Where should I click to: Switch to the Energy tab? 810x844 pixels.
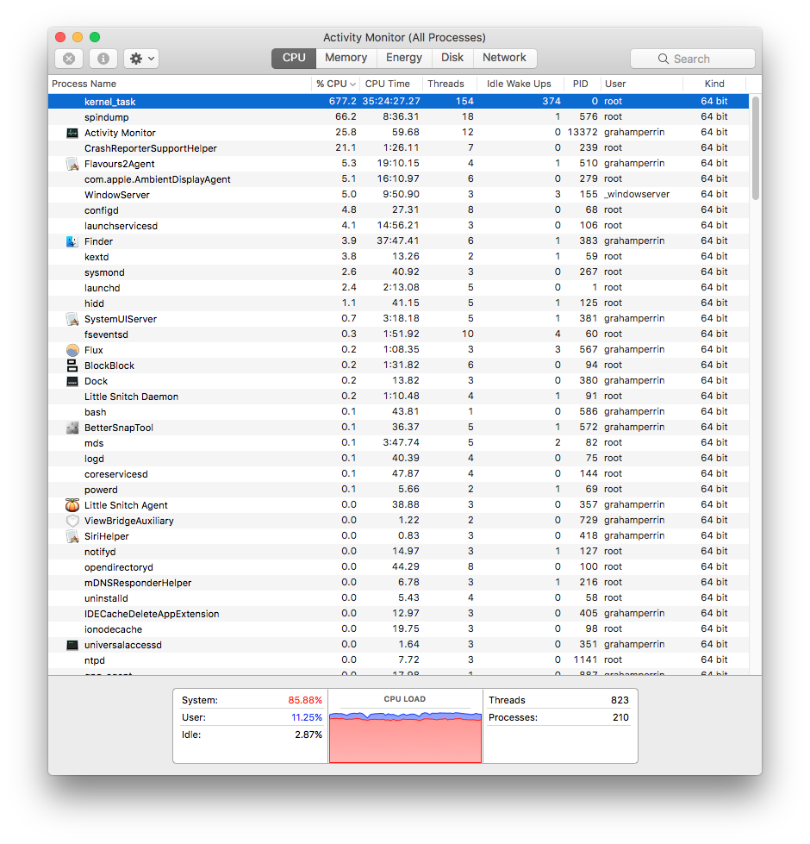pos(404,58)
